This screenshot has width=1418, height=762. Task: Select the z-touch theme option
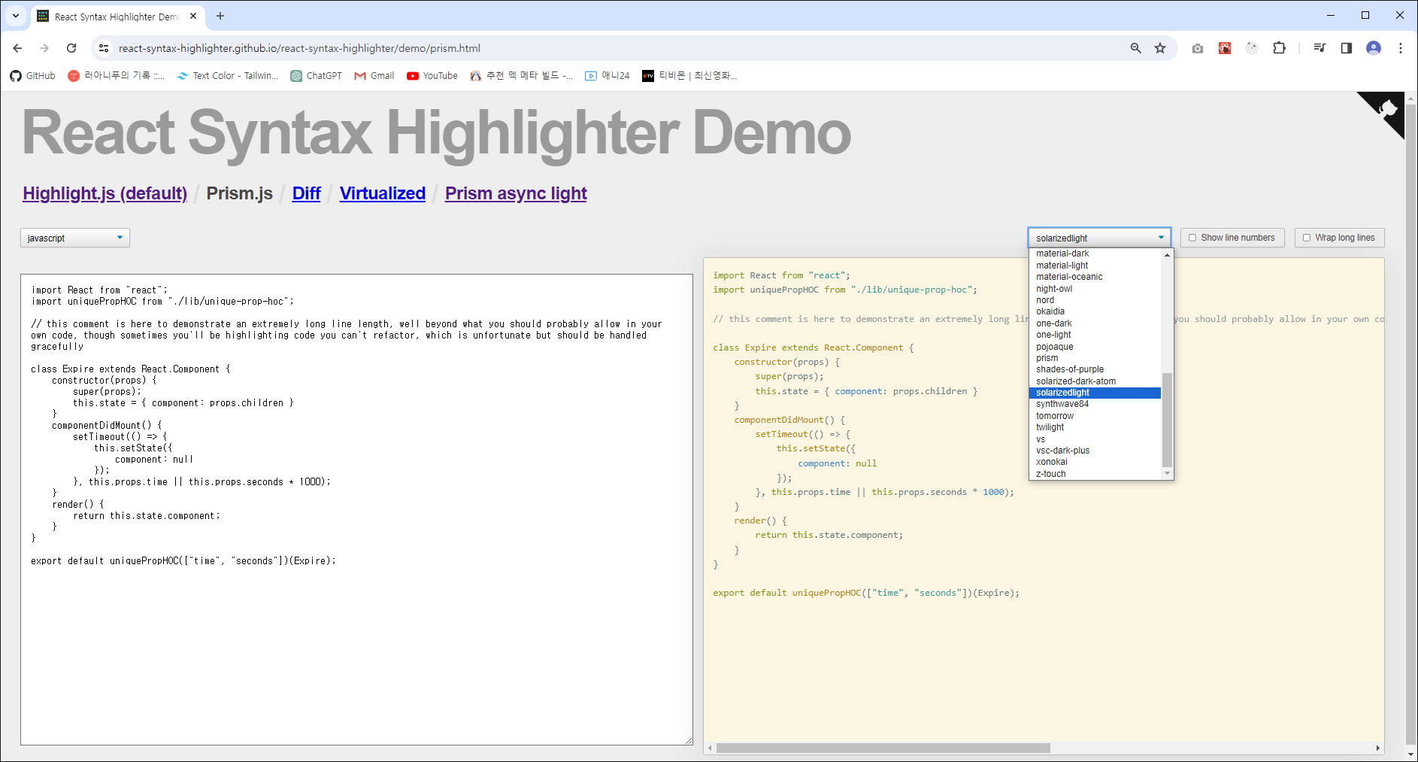[x=1095, y=474]
